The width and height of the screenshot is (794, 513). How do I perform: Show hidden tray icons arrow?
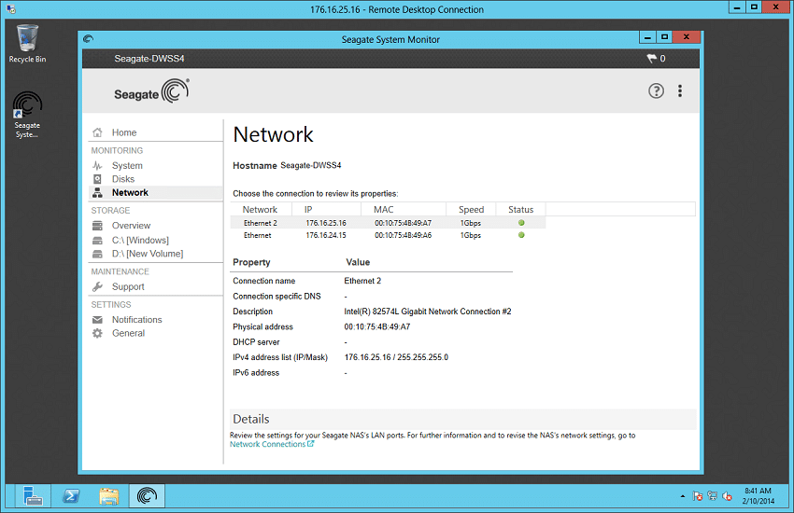pyautogui.click(x=683, y=496)
